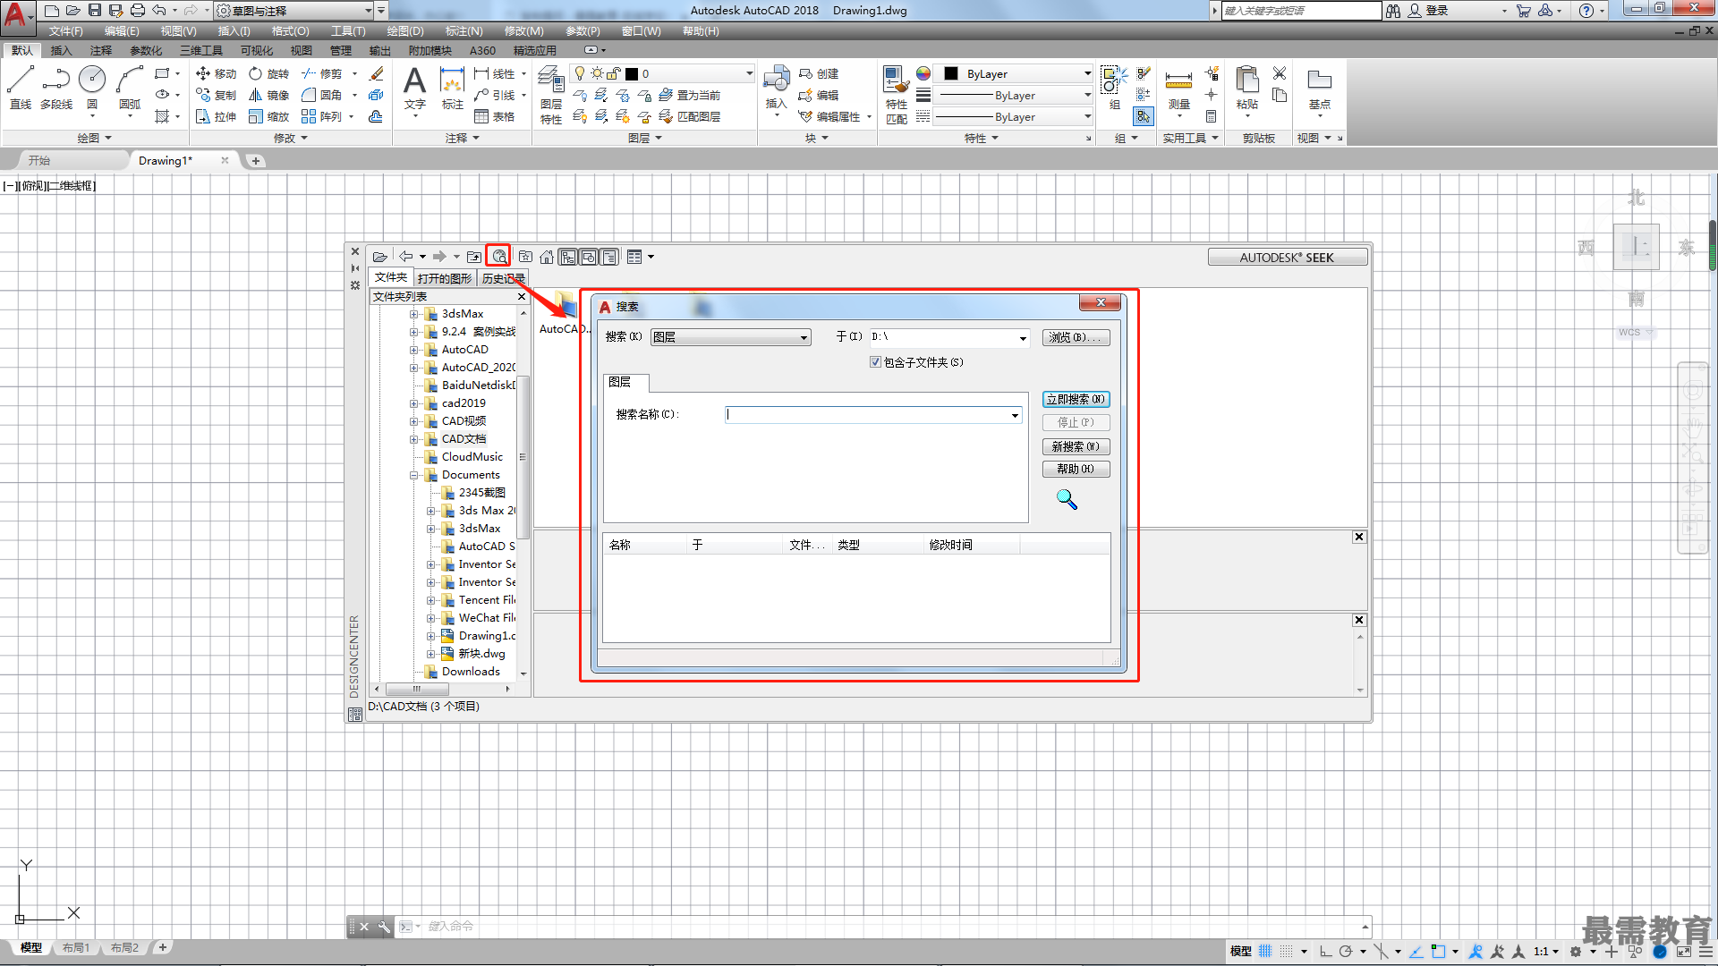Image resolution: width=1718 pixels, height=966 pixels.
Task: Toggle Include subfolders (包含子文件夹) checkbox
Action: click(x=875, y=362)
